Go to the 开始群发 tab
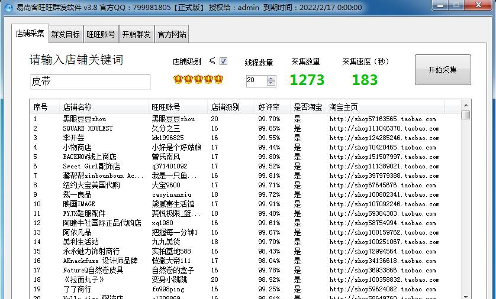Viewport: 496px width, 299px height. point(136,34)
